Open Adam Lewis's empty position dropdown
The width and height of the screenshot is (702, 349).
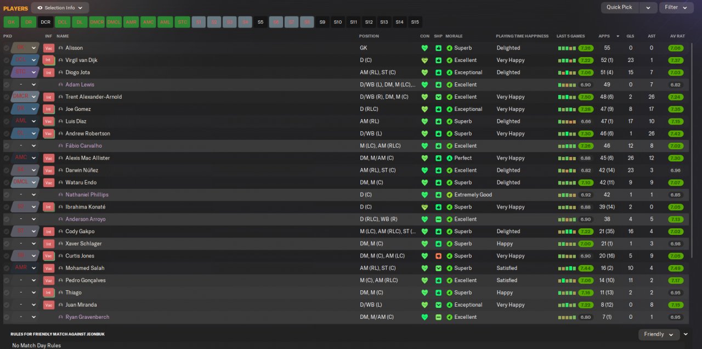point(26,85)
